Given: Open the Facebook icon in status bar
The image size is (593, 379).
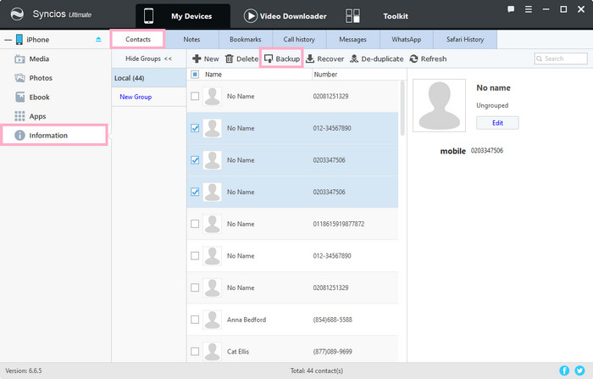Looking at the screenshot, I should [x=564, y=371].
